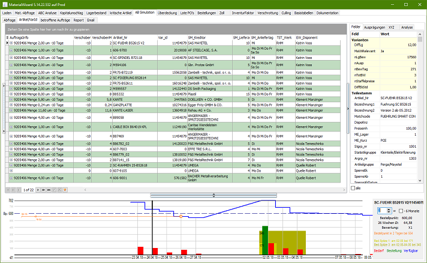Screen dimensions: 427x263
Task: Expand the GANZPLATTE order row
Action: (x=11, y=104)
